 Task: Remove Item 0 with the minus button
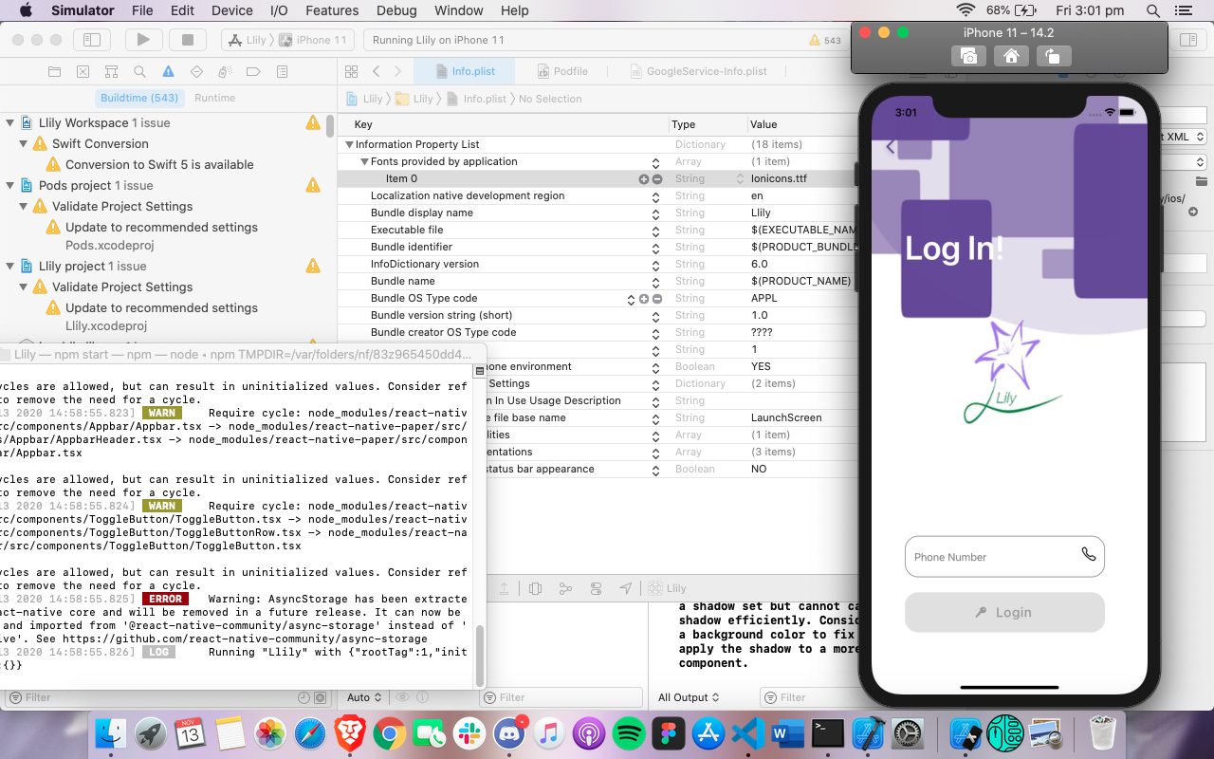click(656, 178)
